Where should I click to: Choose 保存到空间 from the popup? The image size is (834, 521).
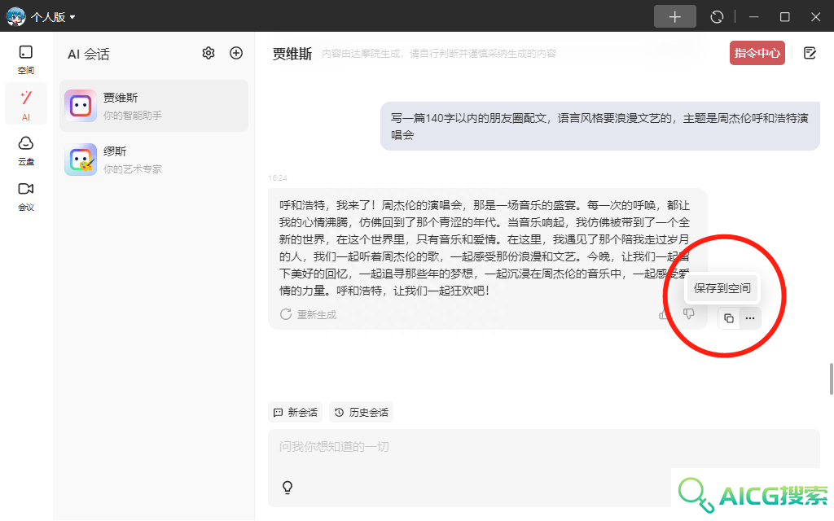(x=722, y=288)
